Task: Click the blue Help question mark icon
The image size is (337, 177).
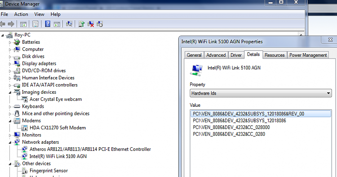Action: [x=48, y=24]
